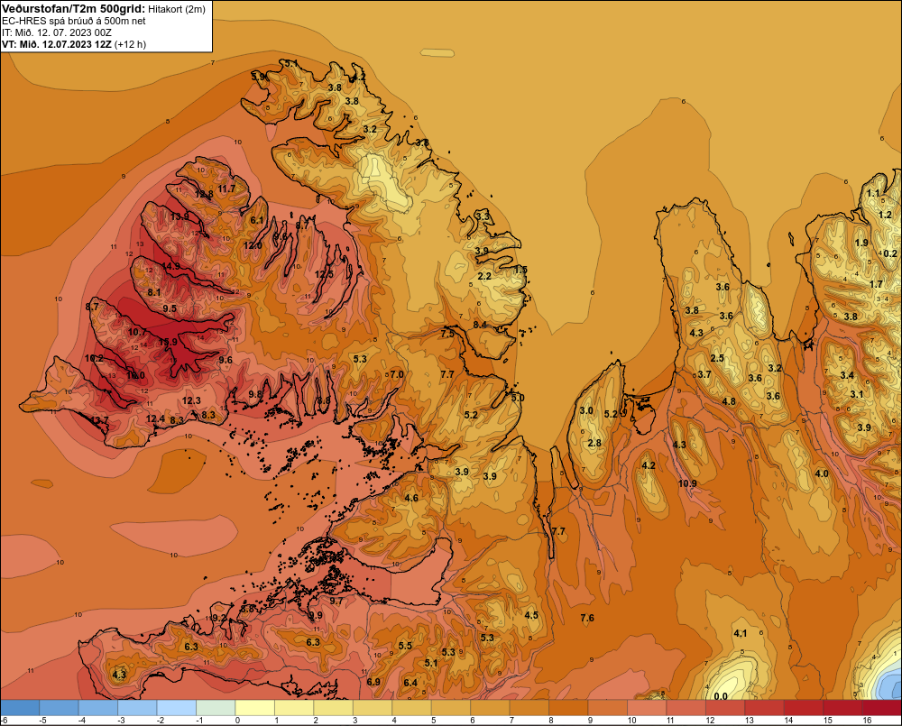Click the 12.0 temperature value
The image size is (902, 726).
click(253, 245)
